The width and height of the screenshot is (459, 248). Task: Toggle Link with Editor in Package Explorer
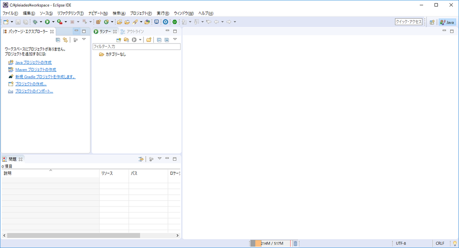(x=65, y=40)
